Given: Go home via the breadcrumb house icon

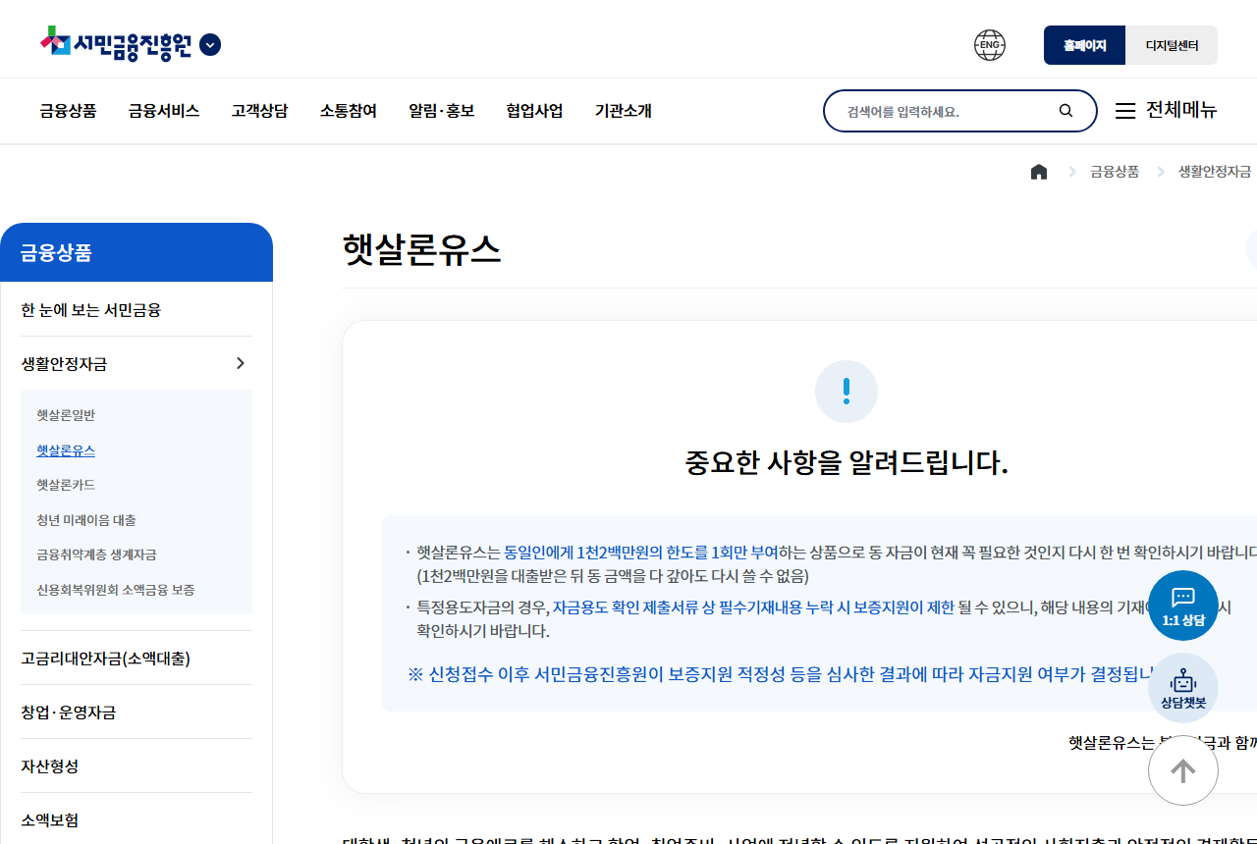Looking at the screenshot, I should (1039, 172).
